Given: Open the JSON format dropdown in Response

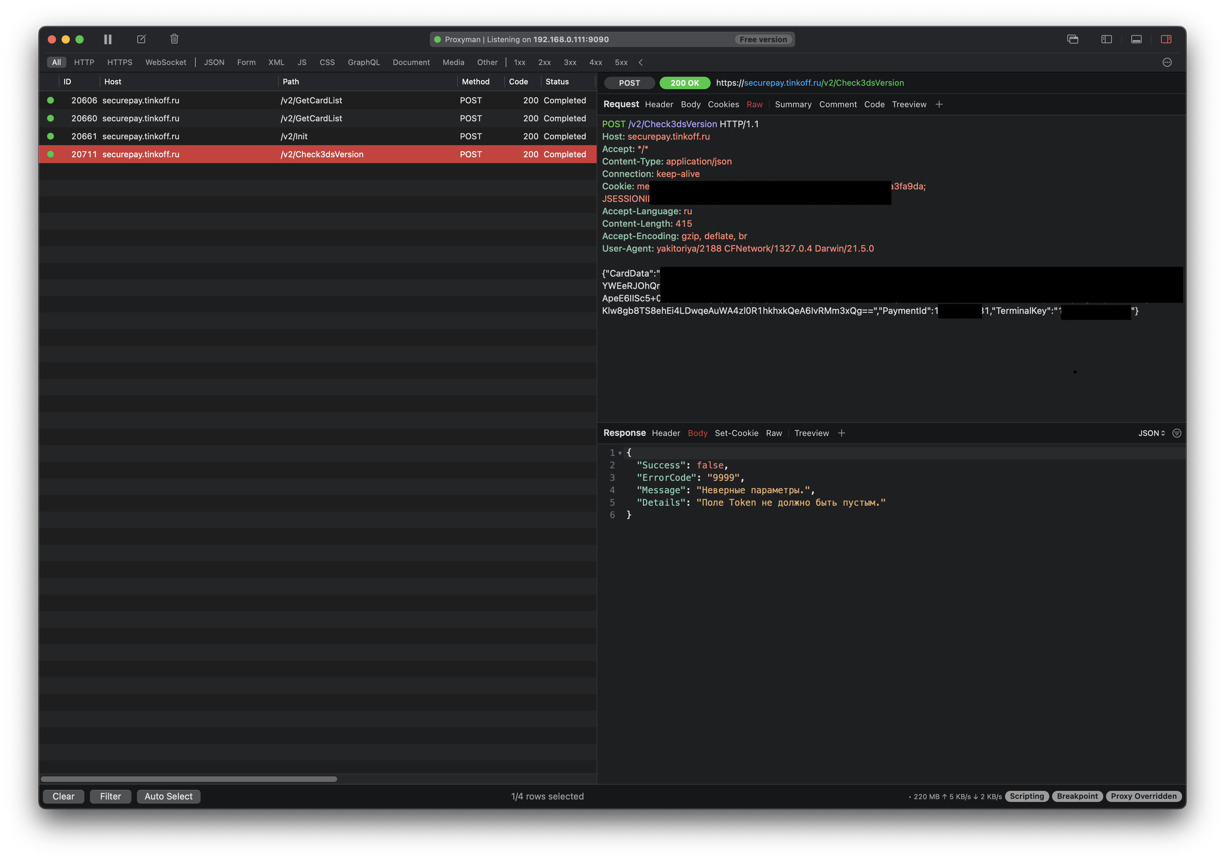Looking at the screenshot, I should tap(1151, 433).
